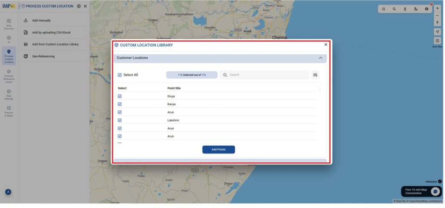The width and height of the screenshot is (445, 208).
Task: Choose Geo-Referencing option
Action: (54, 56)
